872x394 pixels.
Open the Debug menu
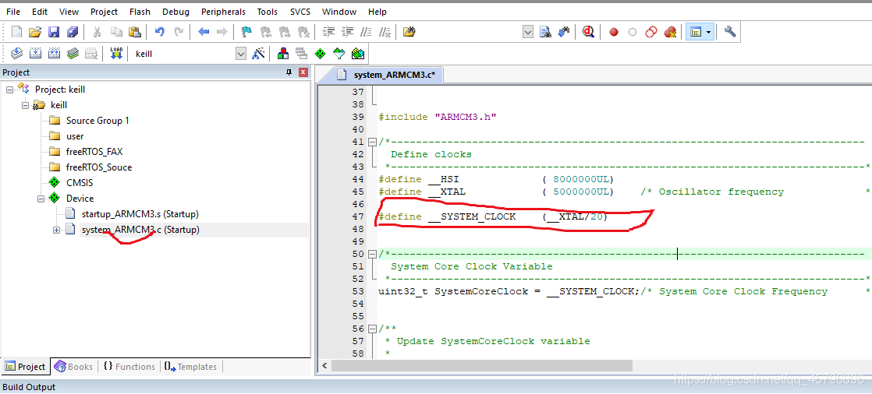(x=175, y=11)
